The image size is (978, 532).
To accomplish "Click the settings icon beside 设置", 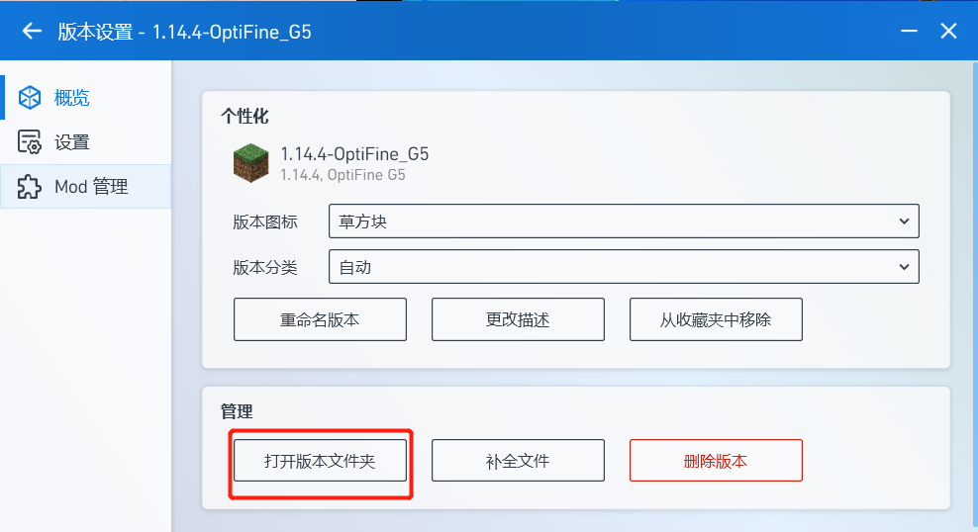I will [30, 142].
